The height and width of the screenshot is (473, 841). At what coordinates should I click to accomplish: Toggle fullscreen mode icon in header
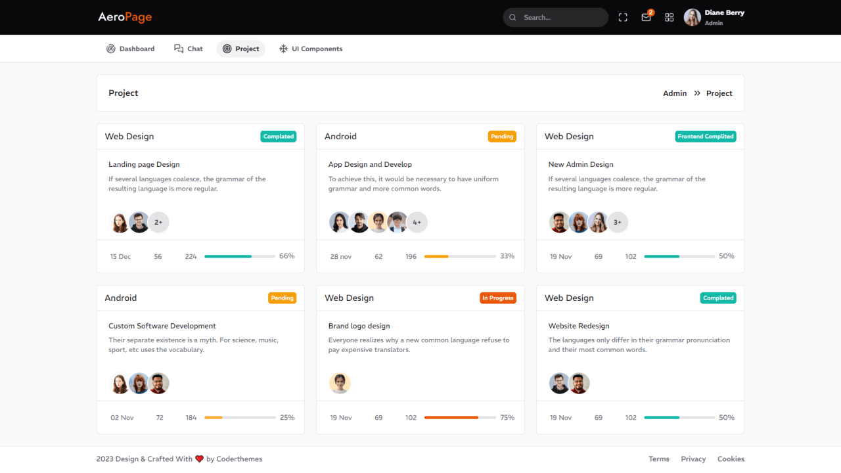point(623,18)
